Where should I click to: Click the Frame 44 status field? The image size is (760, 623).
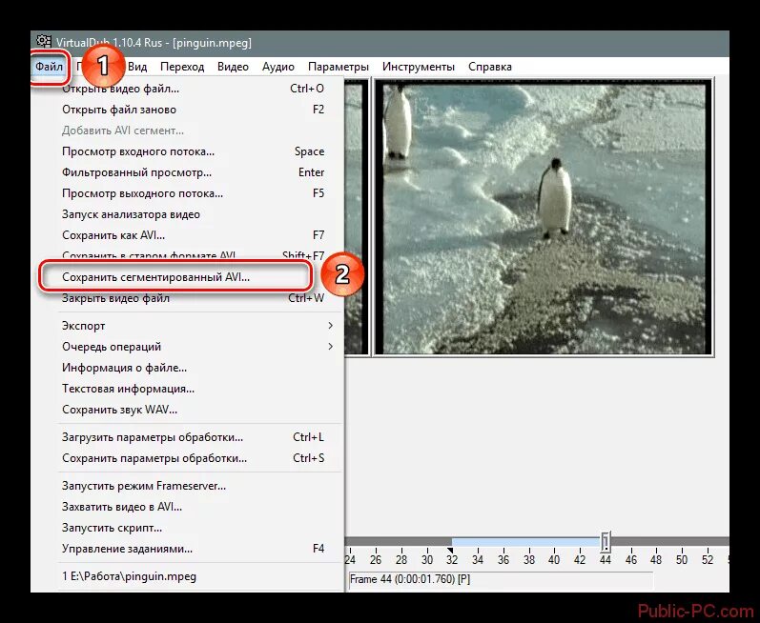tap(501, 579)
